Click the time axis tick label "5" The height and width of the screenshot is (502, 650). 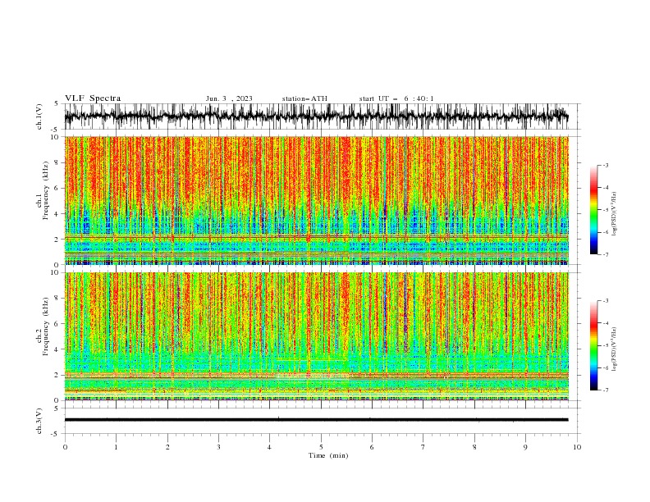[321, 447]
